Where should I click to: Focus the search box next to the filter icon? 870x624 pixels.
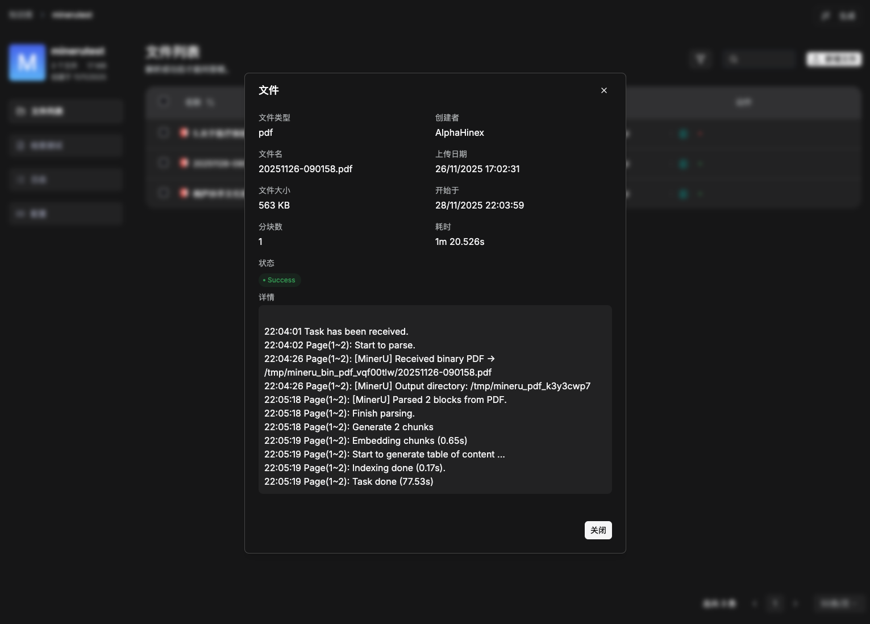760,59
